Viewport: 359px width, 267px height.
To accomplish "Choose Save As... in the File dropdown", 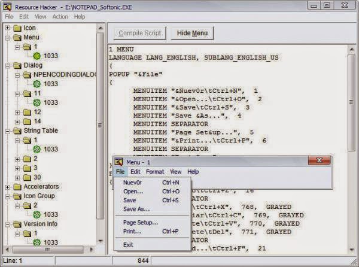I will [152, 209].
